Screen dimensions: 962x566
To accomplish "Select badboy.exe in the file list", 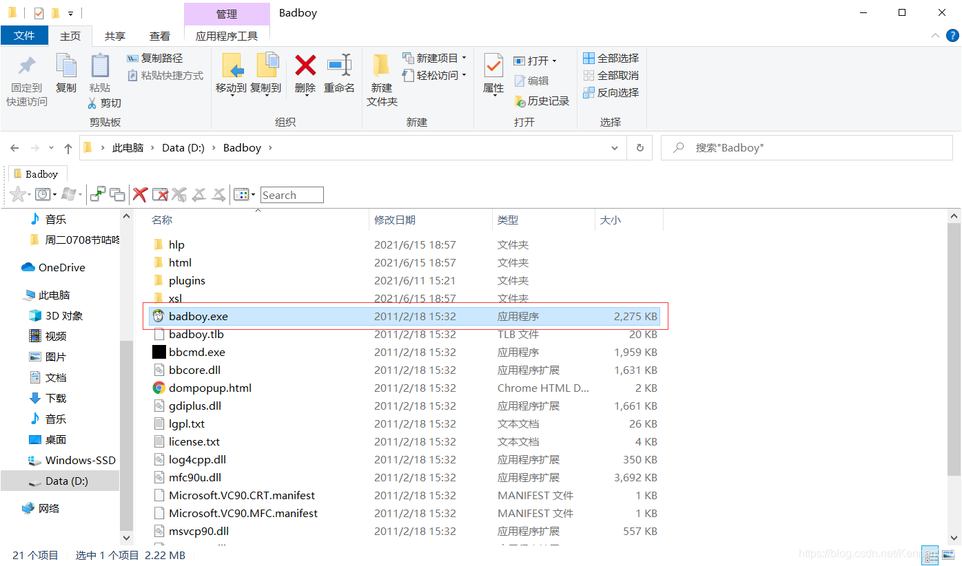I will [x=405, y=317].
